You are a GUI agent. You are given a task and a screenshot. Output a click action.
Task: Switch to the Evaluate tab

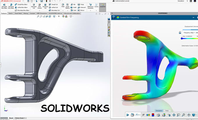[x=32, y=13]
